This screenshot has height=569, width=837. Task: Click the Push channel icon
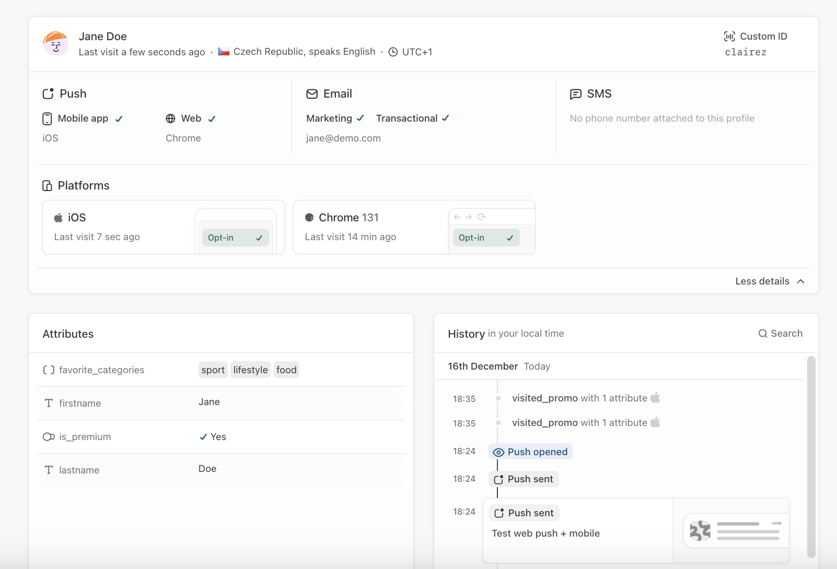point(48,94)
